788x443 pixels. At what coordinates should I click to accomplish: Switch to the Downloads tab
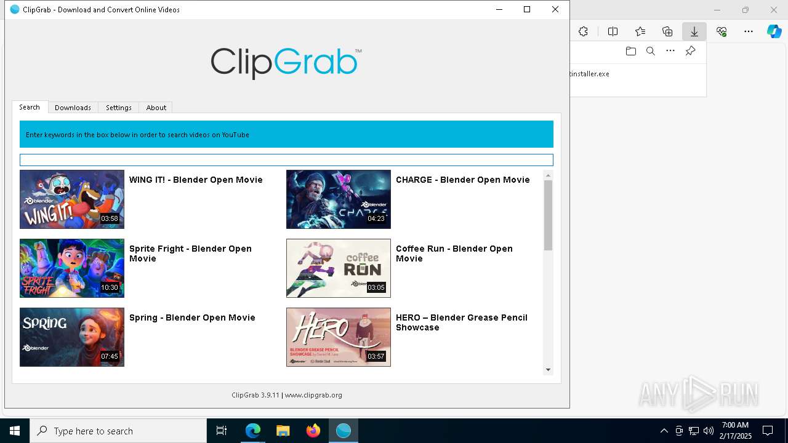click(x=73, y=108)
